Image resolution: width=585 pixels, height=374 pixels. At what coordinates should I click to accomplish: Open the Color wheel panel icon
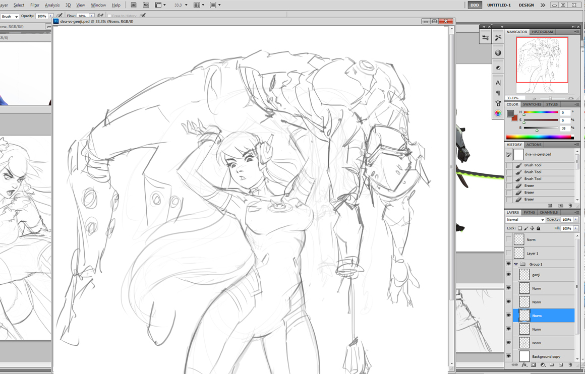tap(498, 113)
